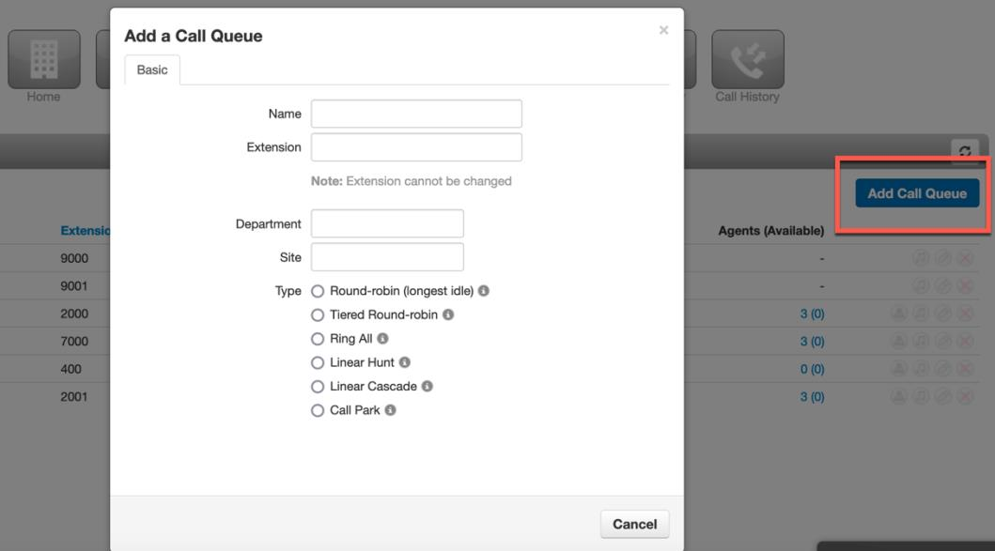Open agents icon in queue 7000 row
This screenshot has height=551, width=995.
(898, 341)
